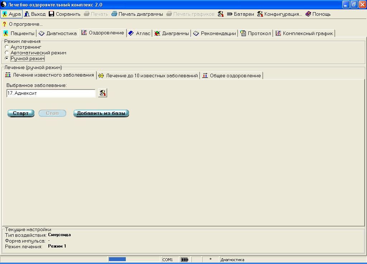Choose the Ручной режим radio button
The image size is (367, 264).
click(x=7, y=58)
